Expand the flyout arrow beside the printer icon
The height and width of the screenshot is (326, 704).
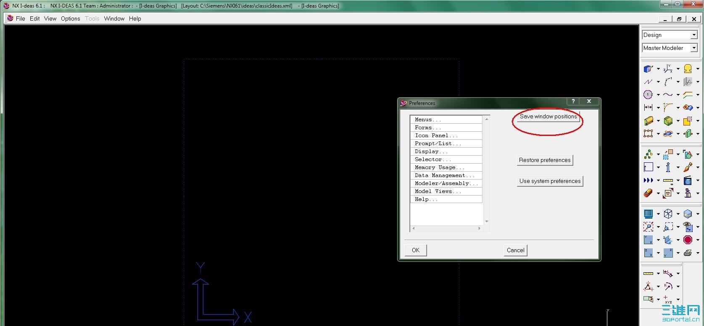(x=698, y=253)
